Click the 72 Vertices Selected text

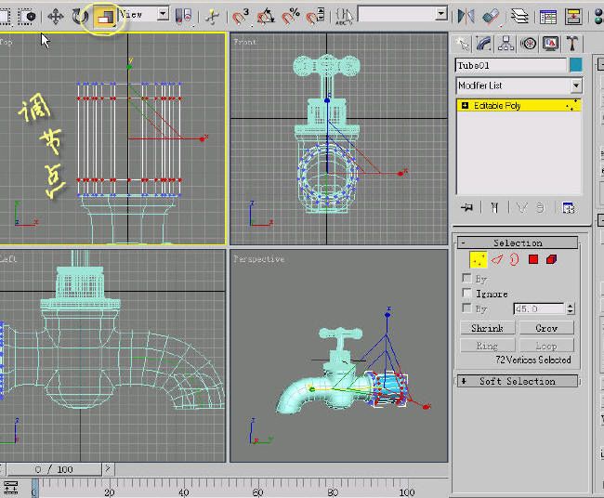pos(533,360)
